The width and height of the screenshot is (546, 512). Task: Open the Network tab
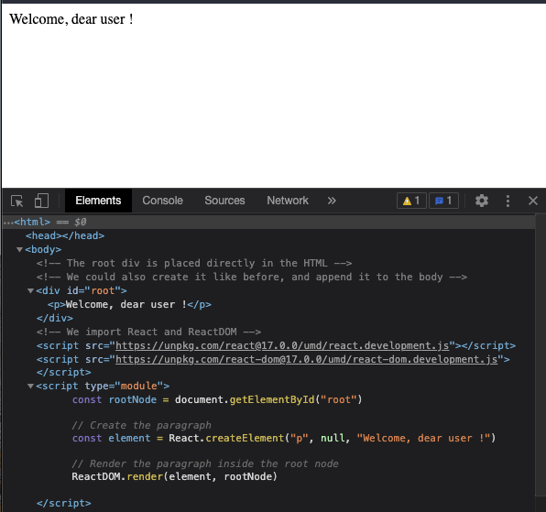pos(288,201)
